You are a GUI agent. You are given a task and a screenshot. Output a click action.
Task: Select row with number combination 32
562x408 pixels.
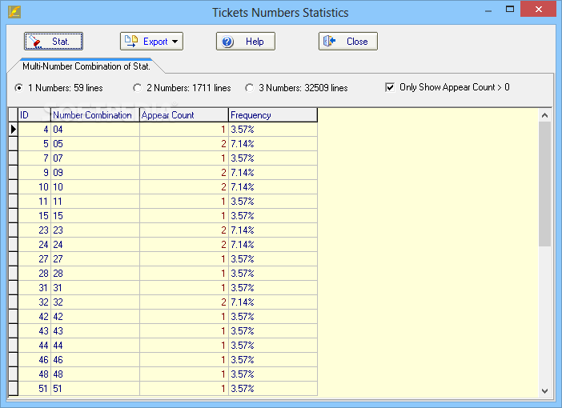point(167,302)
